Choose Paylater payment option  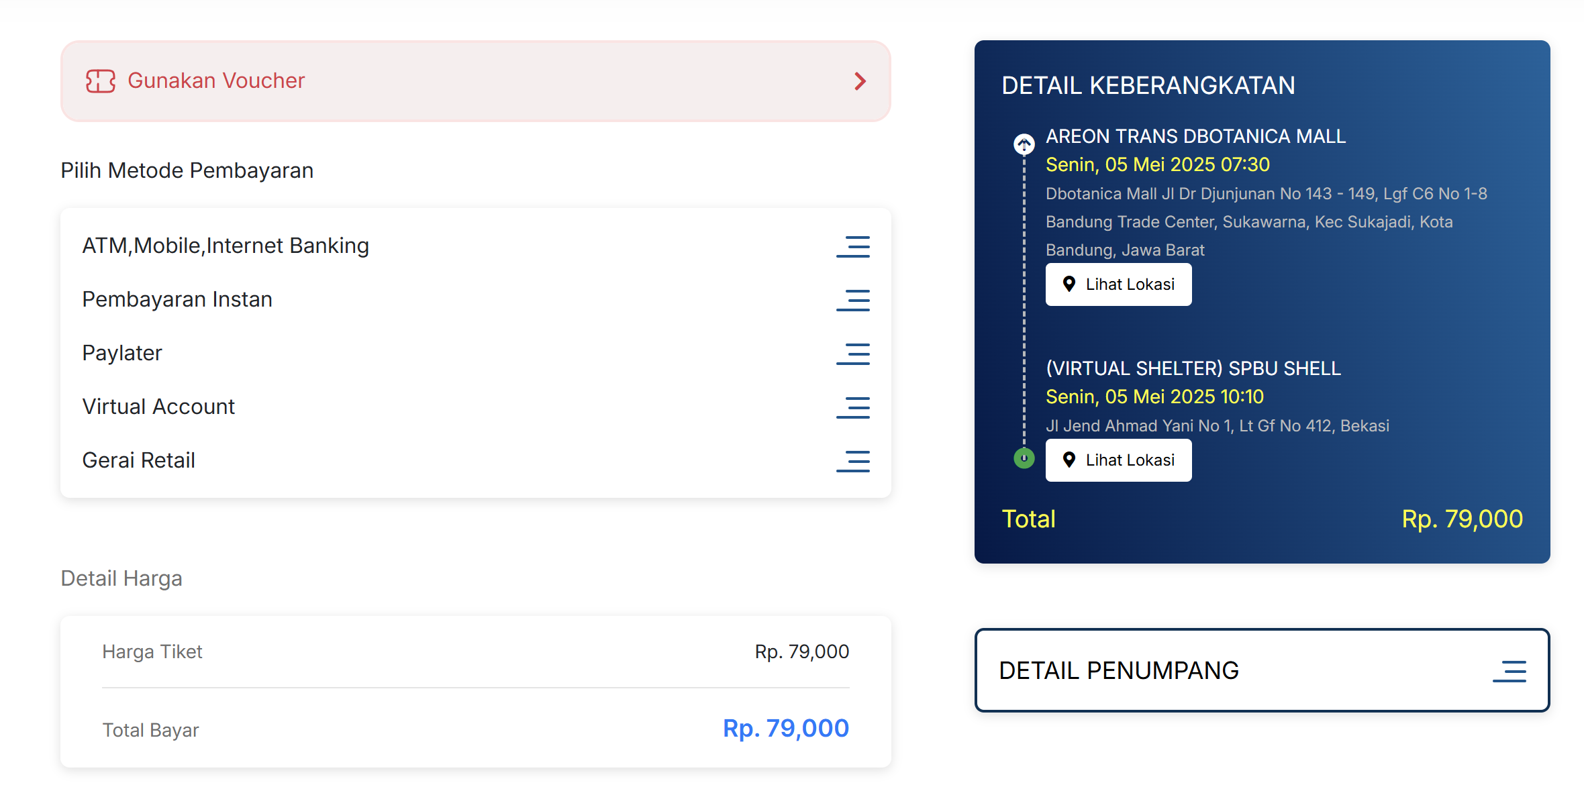point(476,354)
